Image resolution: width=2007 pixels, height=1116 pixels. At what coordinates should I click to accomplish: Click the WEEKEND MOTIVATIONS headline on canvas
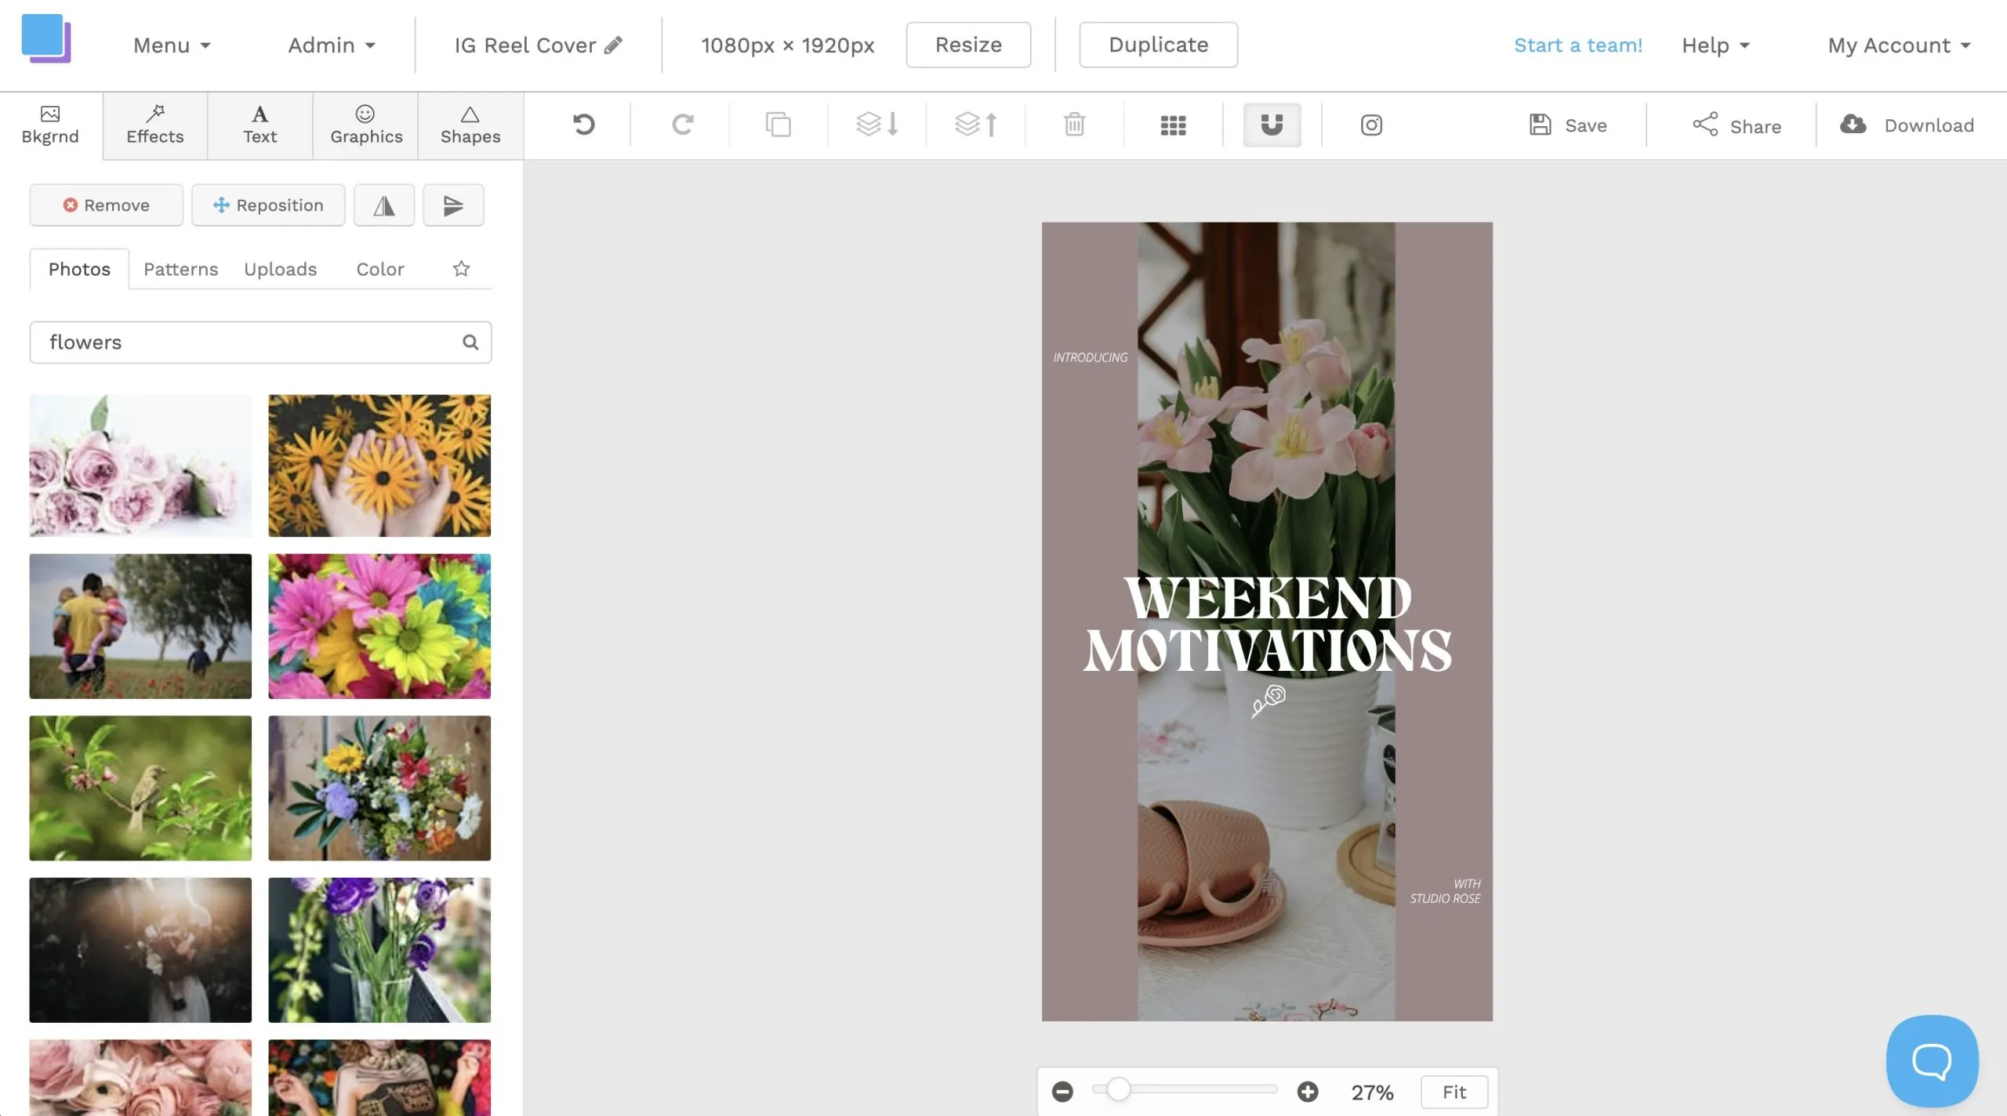(1268, 624)
